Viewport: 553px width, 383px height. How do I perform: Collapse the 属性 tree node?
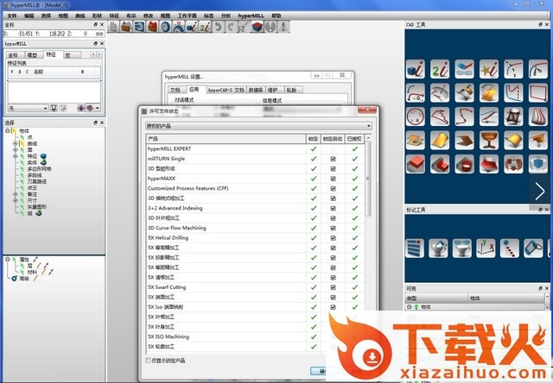click(x=8, y=260)
